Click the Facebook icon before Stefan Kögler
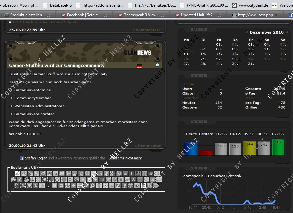 22,158
